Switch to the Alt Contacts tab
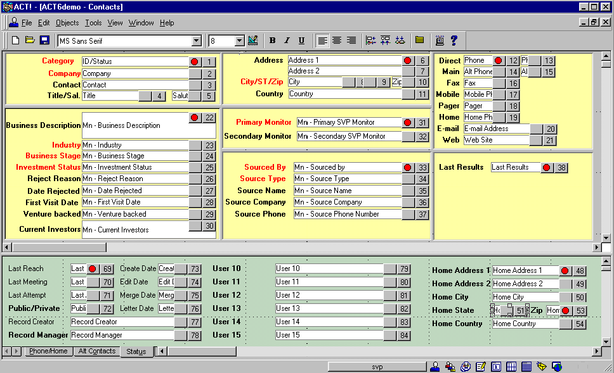Image resolution: width=614 pixels, height=373 pixels. click(96, 351)
